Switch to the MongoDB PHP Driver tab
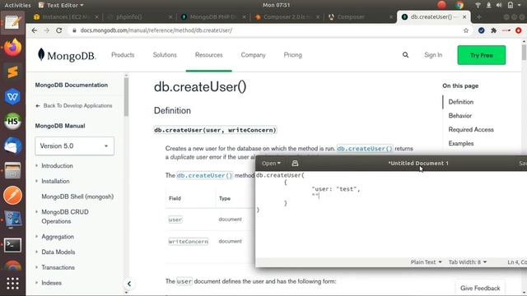Screen dimensions: 527x296 pos(212,16)
